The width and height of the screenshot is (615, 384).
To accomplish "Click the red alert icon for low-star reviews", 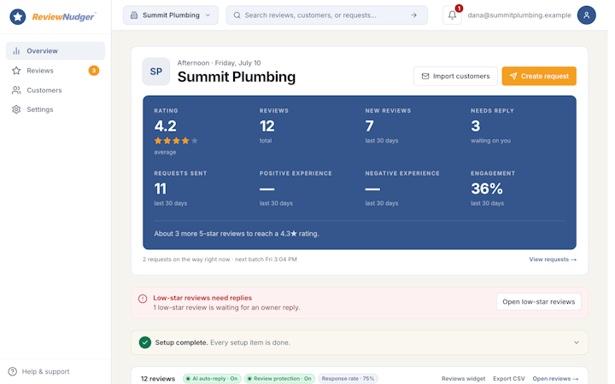I will [x=143, y=299].
